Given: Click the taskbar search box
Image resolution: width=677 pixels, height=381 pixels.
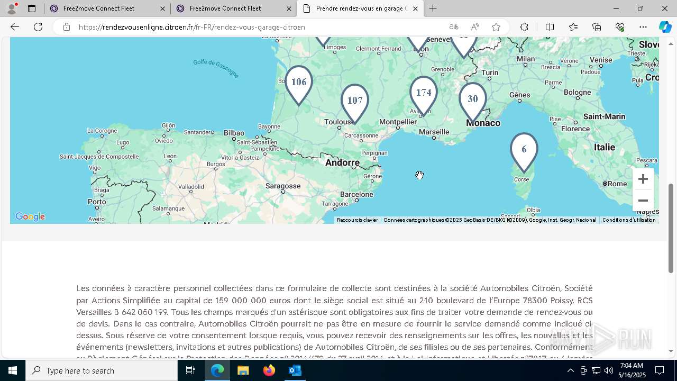Looking at the screenshot, I should coord(102,370).
